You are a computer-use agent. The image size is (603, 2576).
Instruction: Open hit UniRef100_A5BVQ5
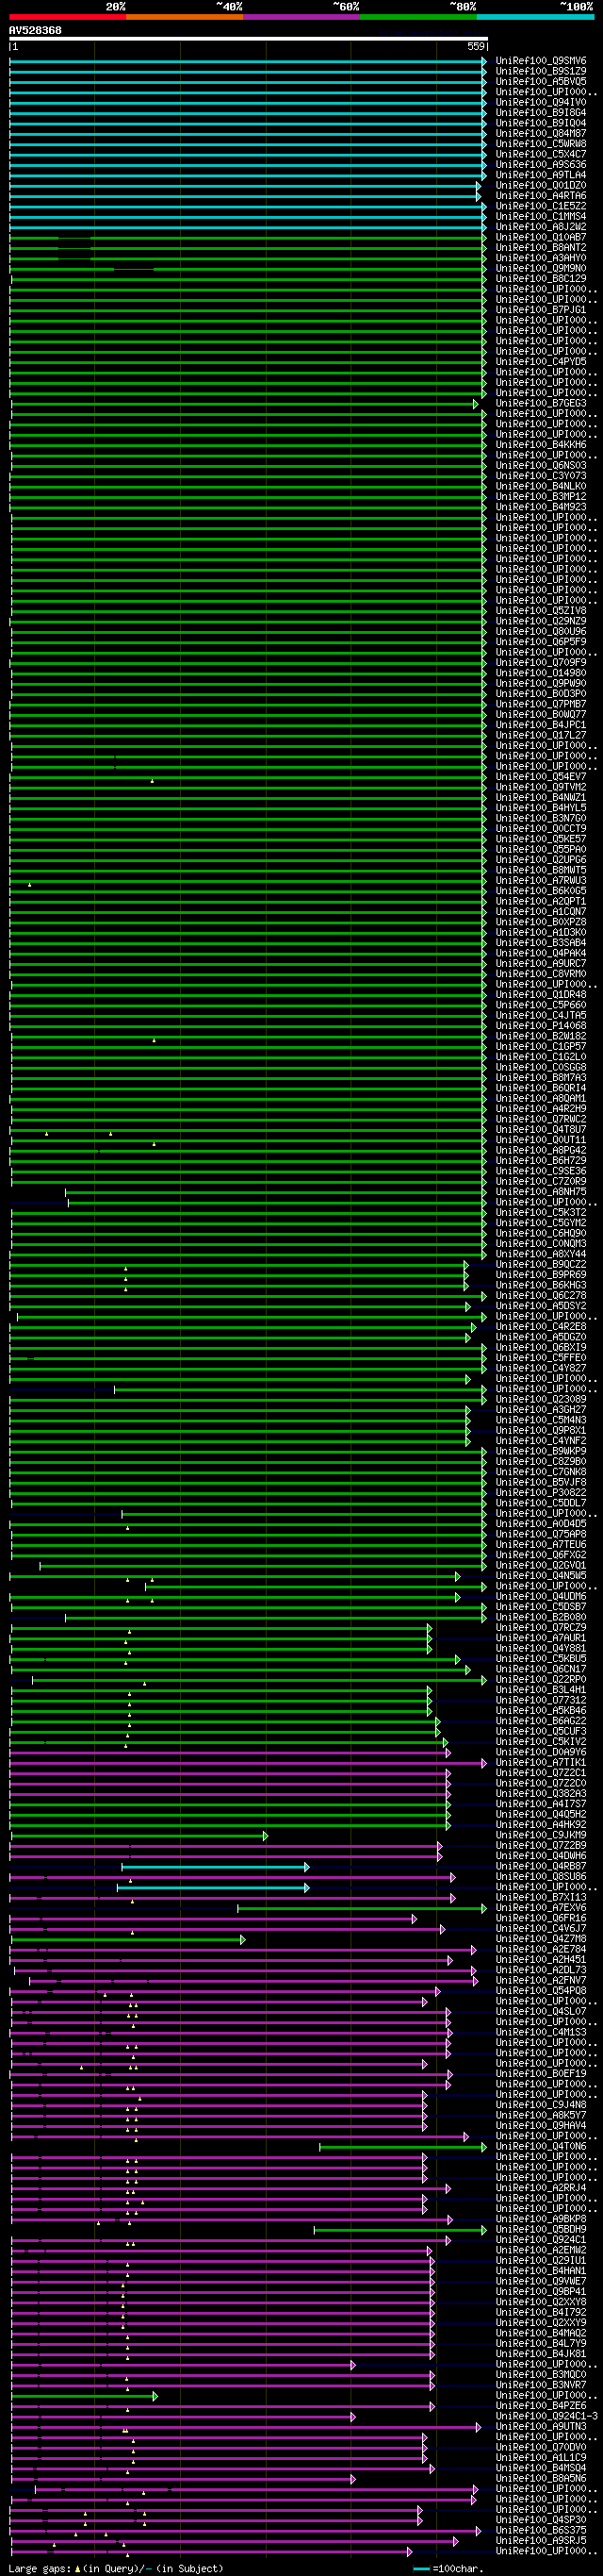point(540,82)
